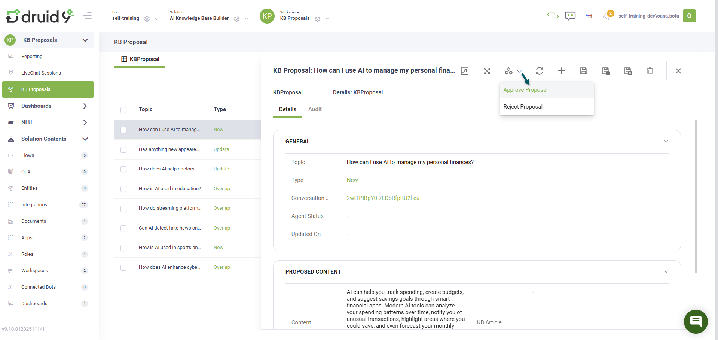
Task: Check the 'How is AI used in education?' row
Action: (123, 189)
